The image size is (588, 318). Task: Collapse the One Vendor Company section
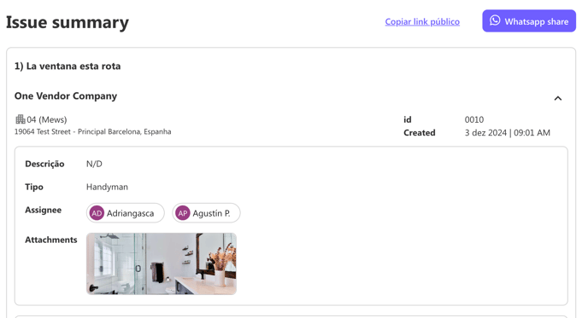point(557,98)
